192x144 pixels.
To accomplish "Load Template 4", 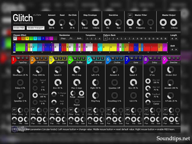I will [99, 39].
